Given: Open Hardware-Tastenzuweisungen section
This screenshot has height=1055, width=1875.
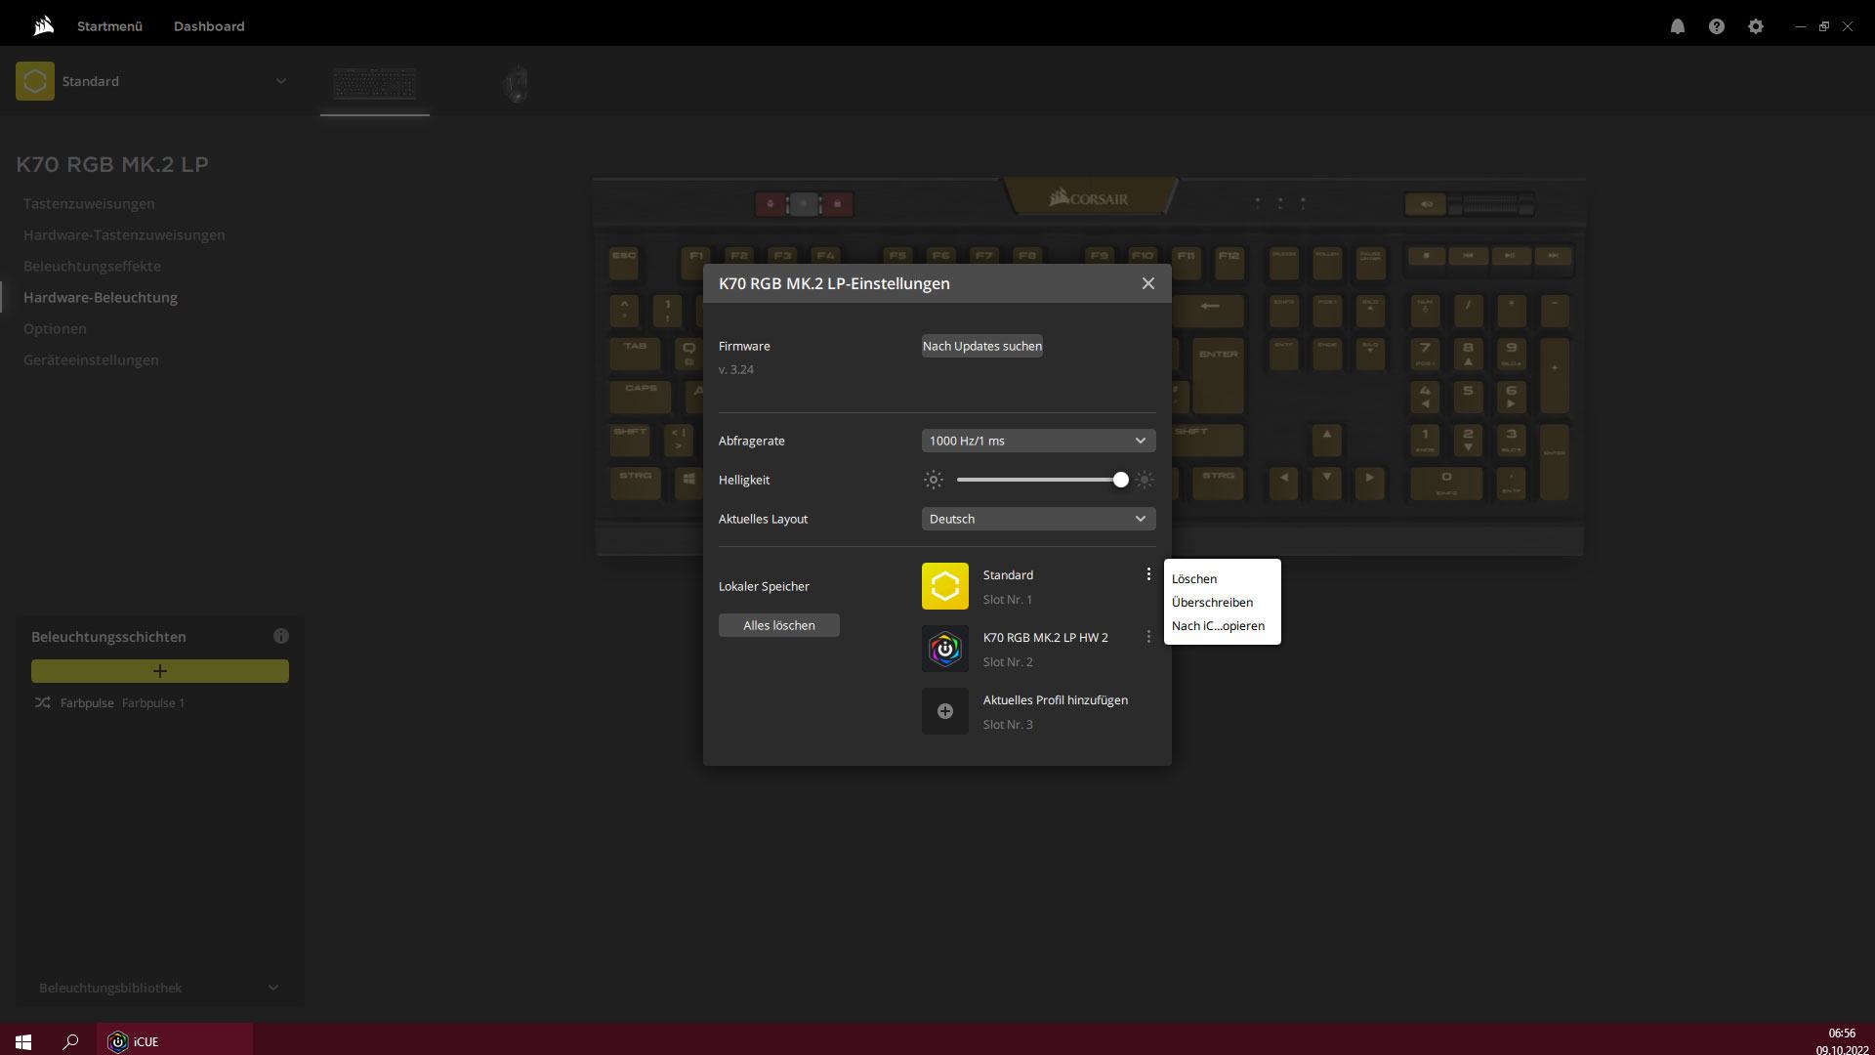Looking at the screenshot, I should point(124,234).
